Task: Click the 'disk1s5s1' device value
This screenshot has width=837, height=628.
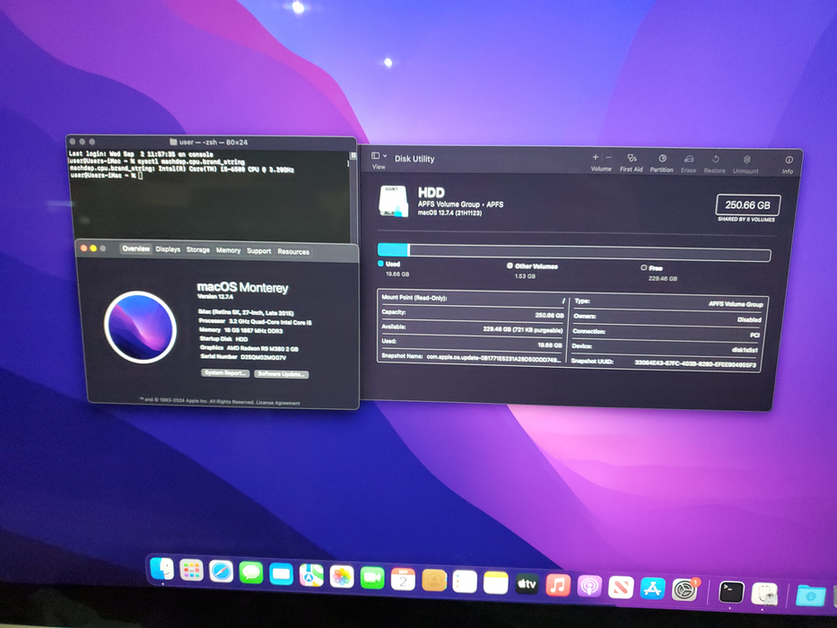Action: tap(744, 350)
